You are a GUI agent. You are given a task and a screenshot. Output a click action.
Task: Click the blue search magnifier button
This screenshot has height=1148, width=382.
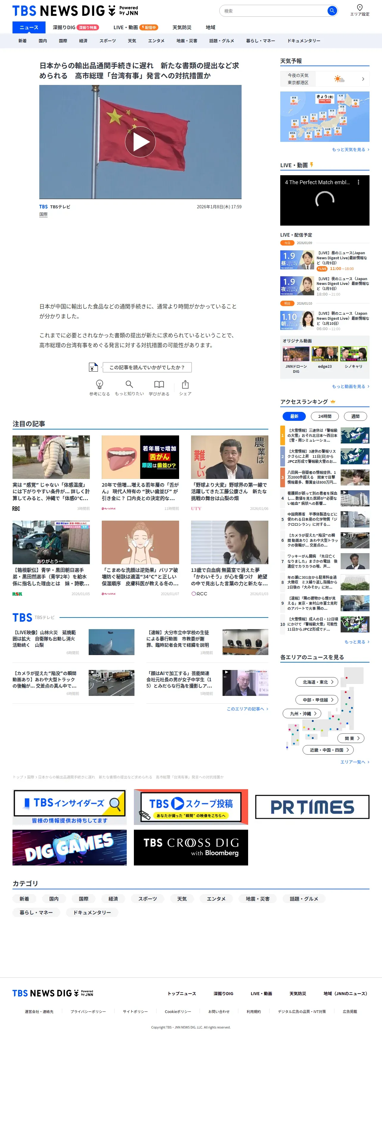332,11
